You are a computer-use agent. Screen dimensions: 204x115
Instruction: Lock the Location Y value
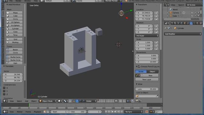click(x=157, y=16)
